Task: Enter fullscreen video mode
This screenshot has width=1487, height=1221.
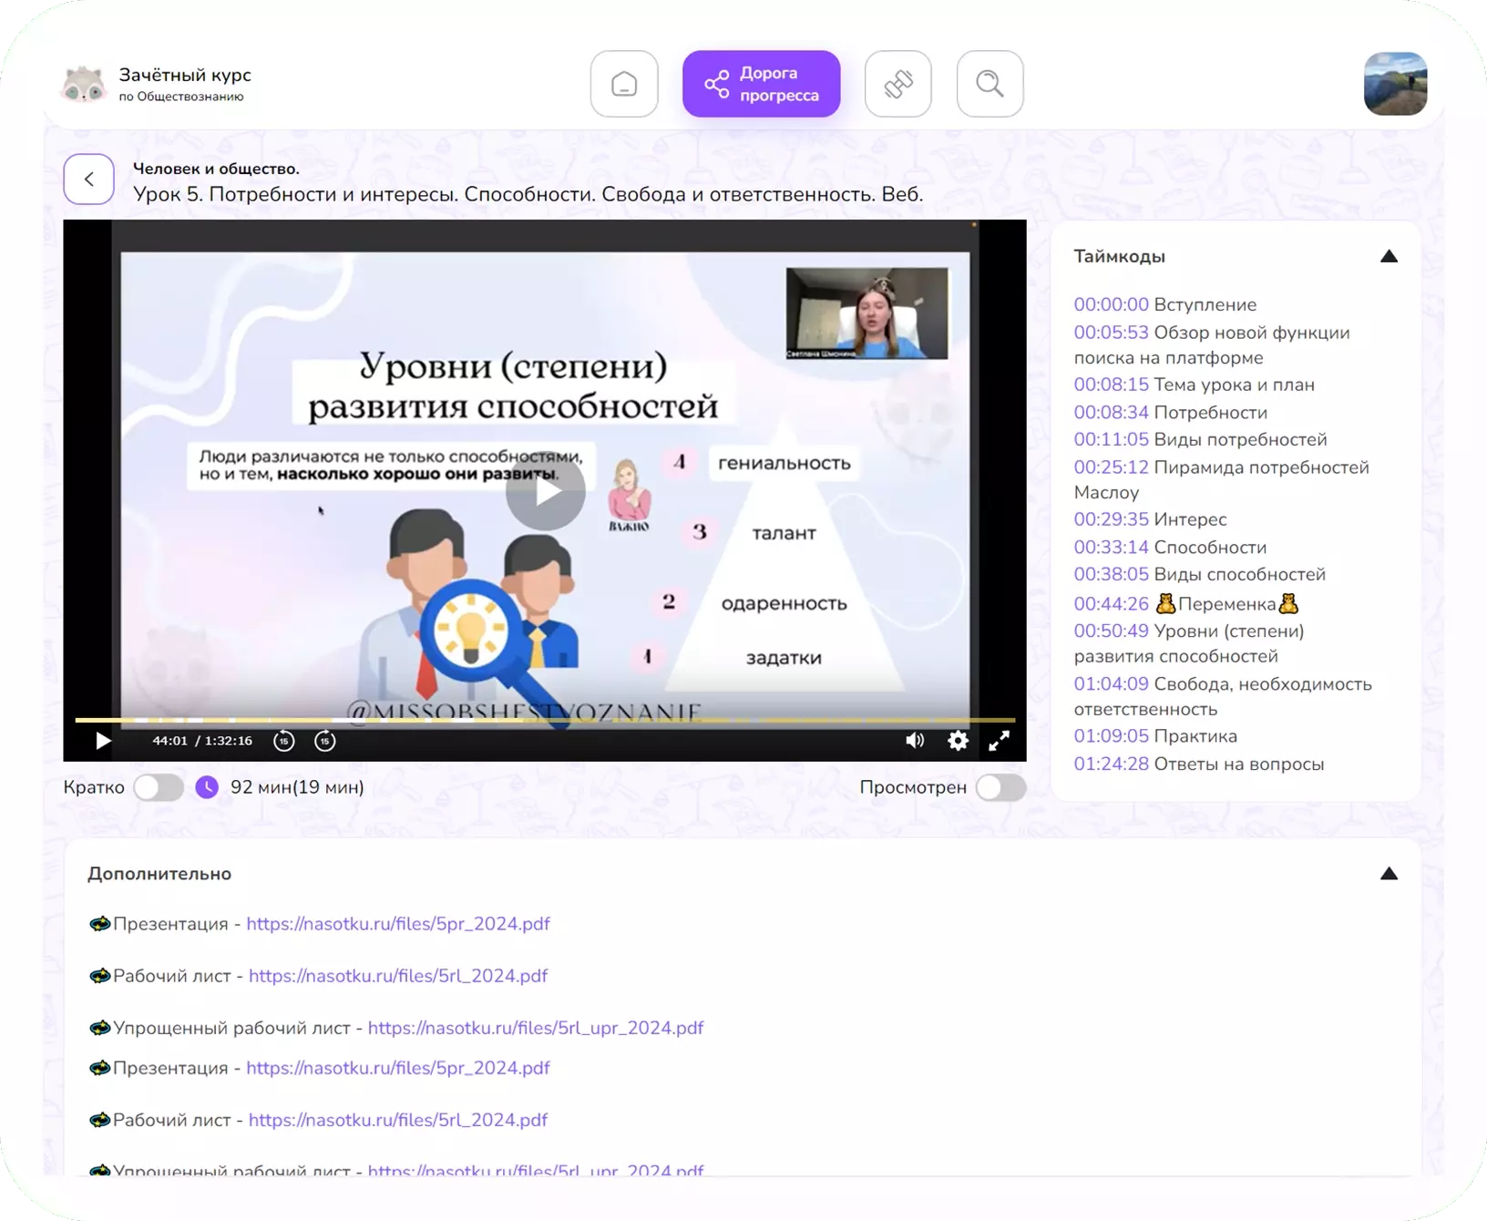Action: (999, 741)
